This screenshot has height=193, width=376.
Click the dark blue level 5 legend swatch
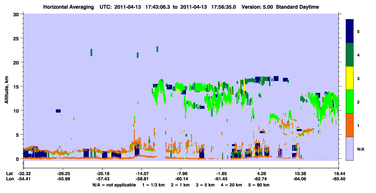click(x=350, y=31)
